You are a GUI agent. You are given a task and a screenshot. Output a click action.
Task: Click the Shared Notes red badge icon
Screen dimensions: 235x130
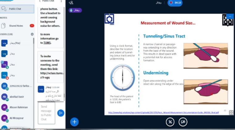(x=32, y=26)
